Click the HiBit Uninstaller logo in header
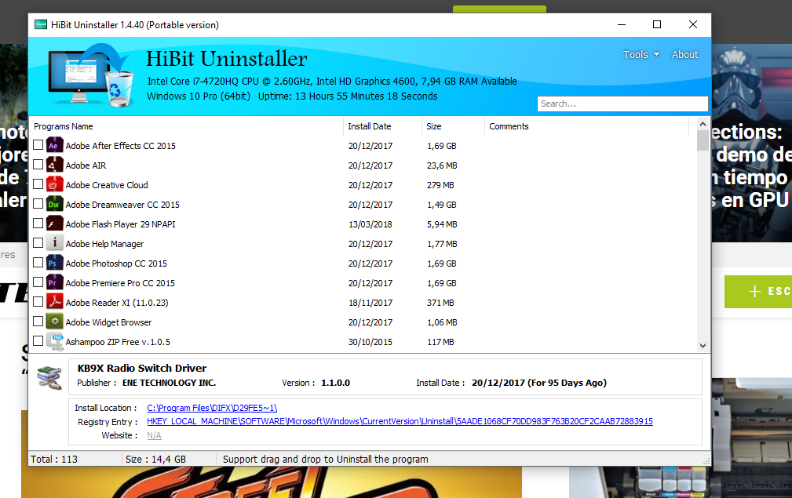792x498 pixels. pyautogui.click(x=91, y=76)
